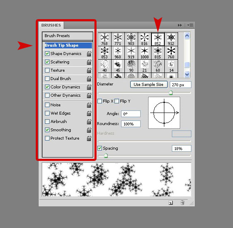Toggle the Other Dynamics lock icon
Viewport: 233px width, 228px height.
click(x=89, y=95)
